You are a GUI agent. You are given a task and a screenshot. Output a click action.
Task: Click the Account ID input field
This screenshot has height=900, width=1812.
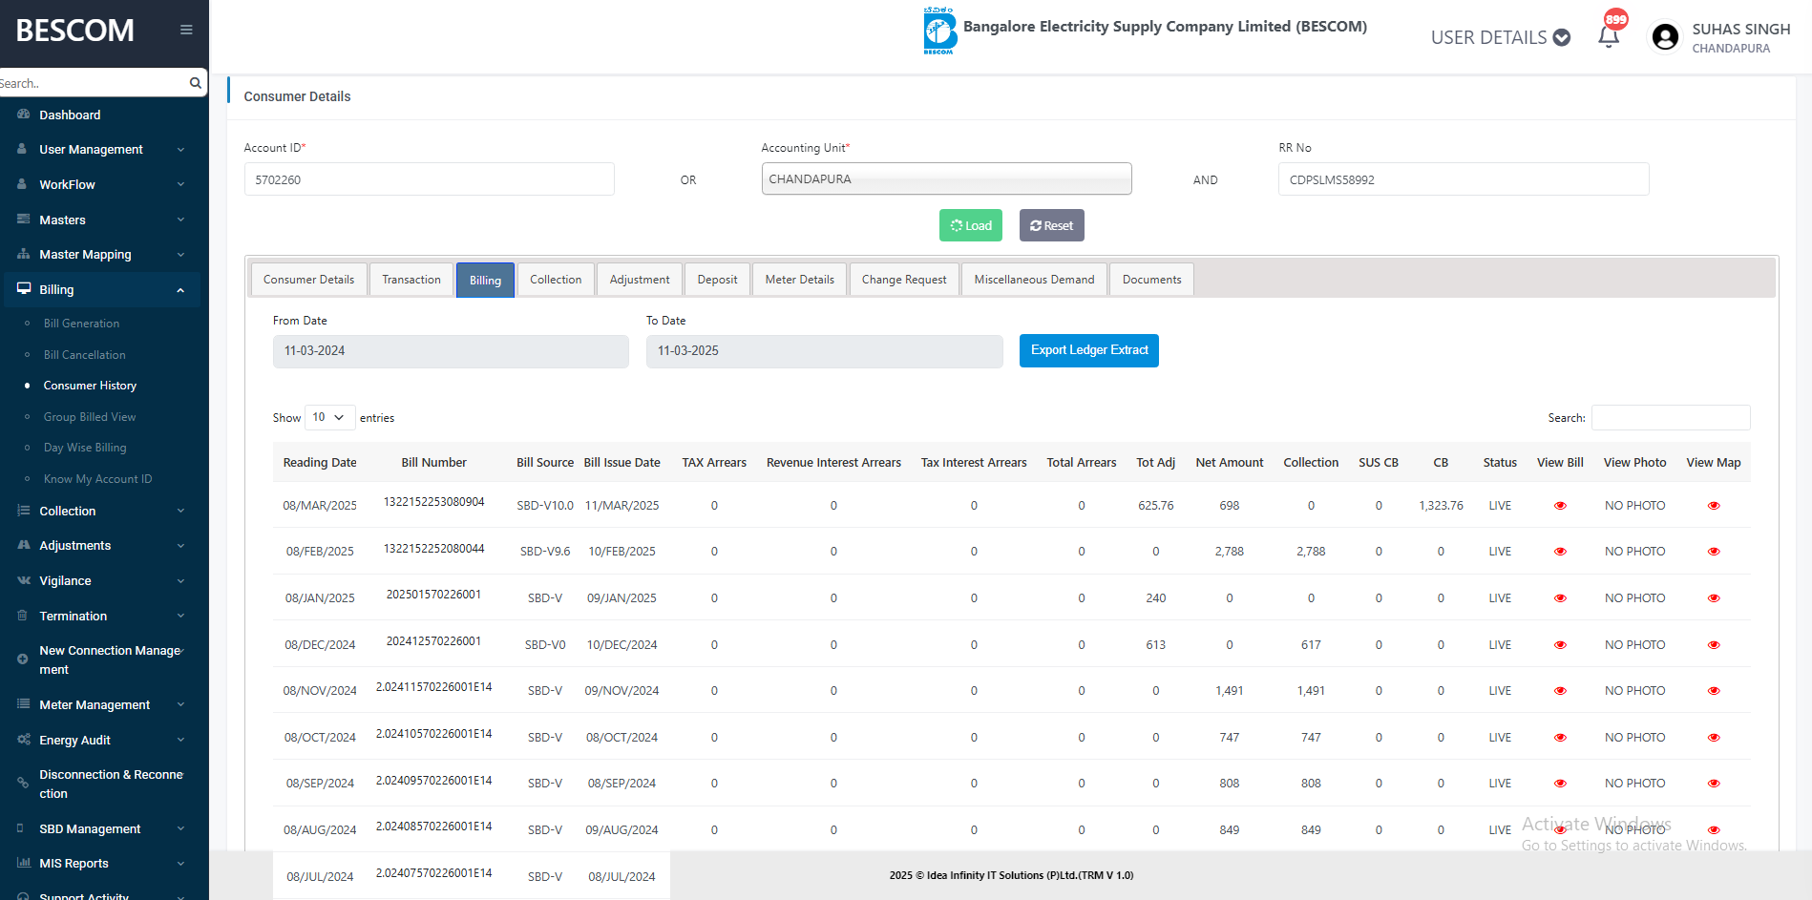point(430,179)
